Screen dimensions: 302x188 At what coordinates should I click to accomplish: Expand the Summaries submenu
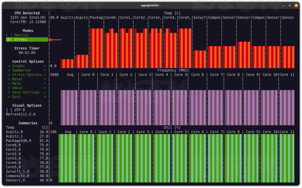[x=27, y=70]
